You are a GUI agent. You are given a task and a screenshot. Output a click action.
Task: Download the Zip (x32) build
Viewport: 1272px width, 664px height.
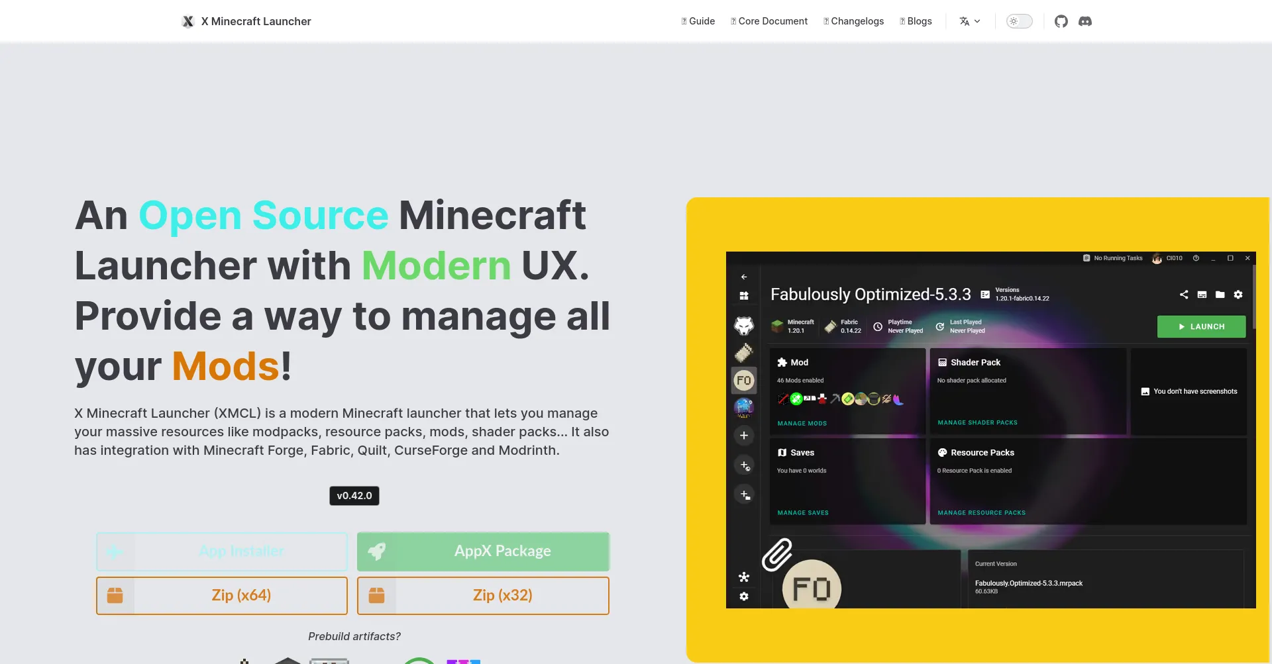point(483,596)
